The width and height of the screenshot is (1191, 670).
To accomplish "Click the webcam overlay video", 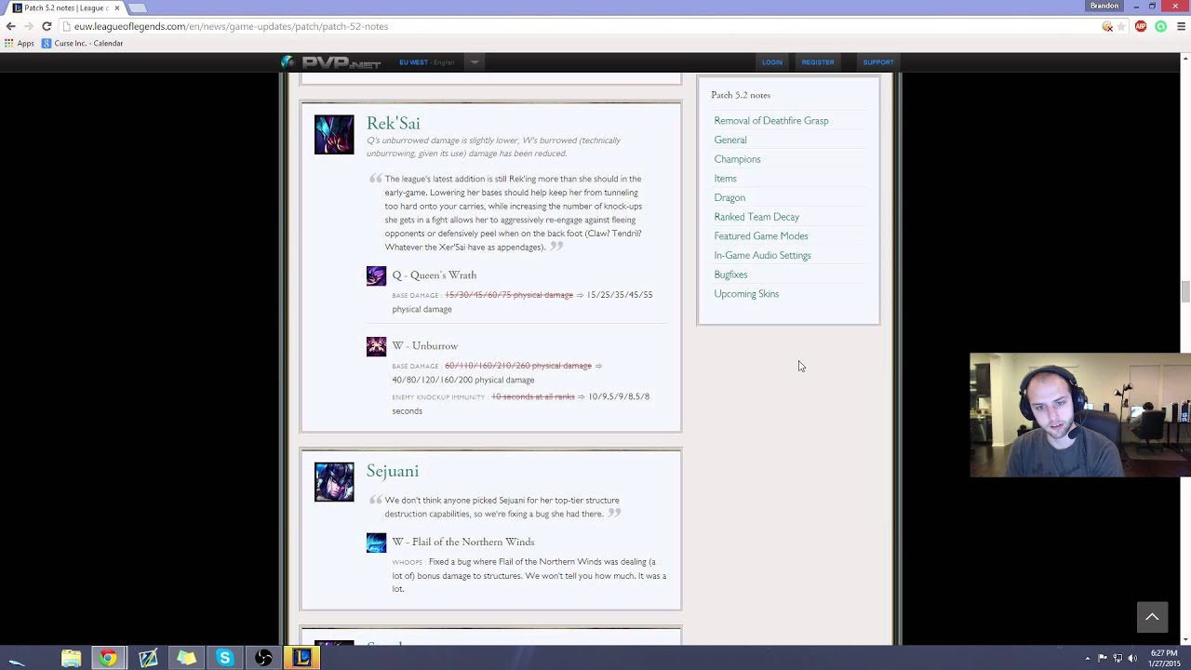I will pyautogui.click(x=1080, y=415).
